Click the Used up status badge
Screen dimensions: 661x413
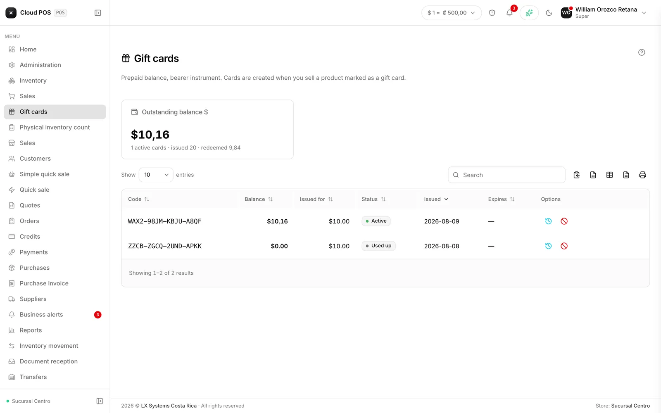tap(378, 246)
